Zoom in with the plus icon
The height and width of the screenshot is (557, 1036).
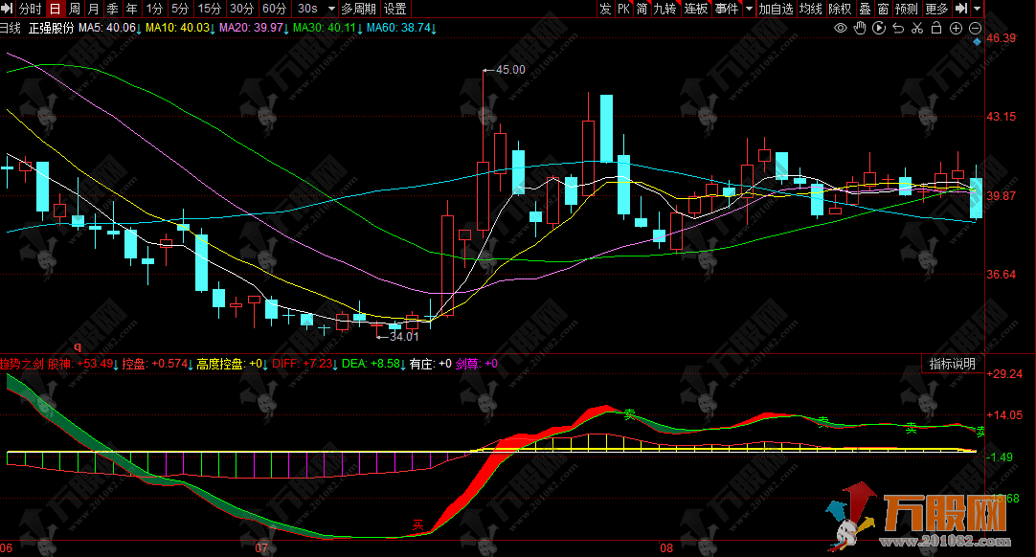[957, 29]
